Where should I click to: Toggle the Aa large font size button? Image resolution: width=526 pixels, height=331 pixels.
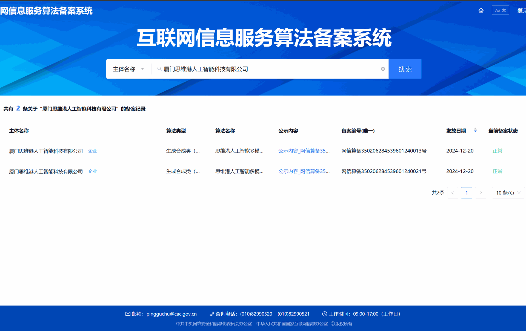click(x=500, y=10)
